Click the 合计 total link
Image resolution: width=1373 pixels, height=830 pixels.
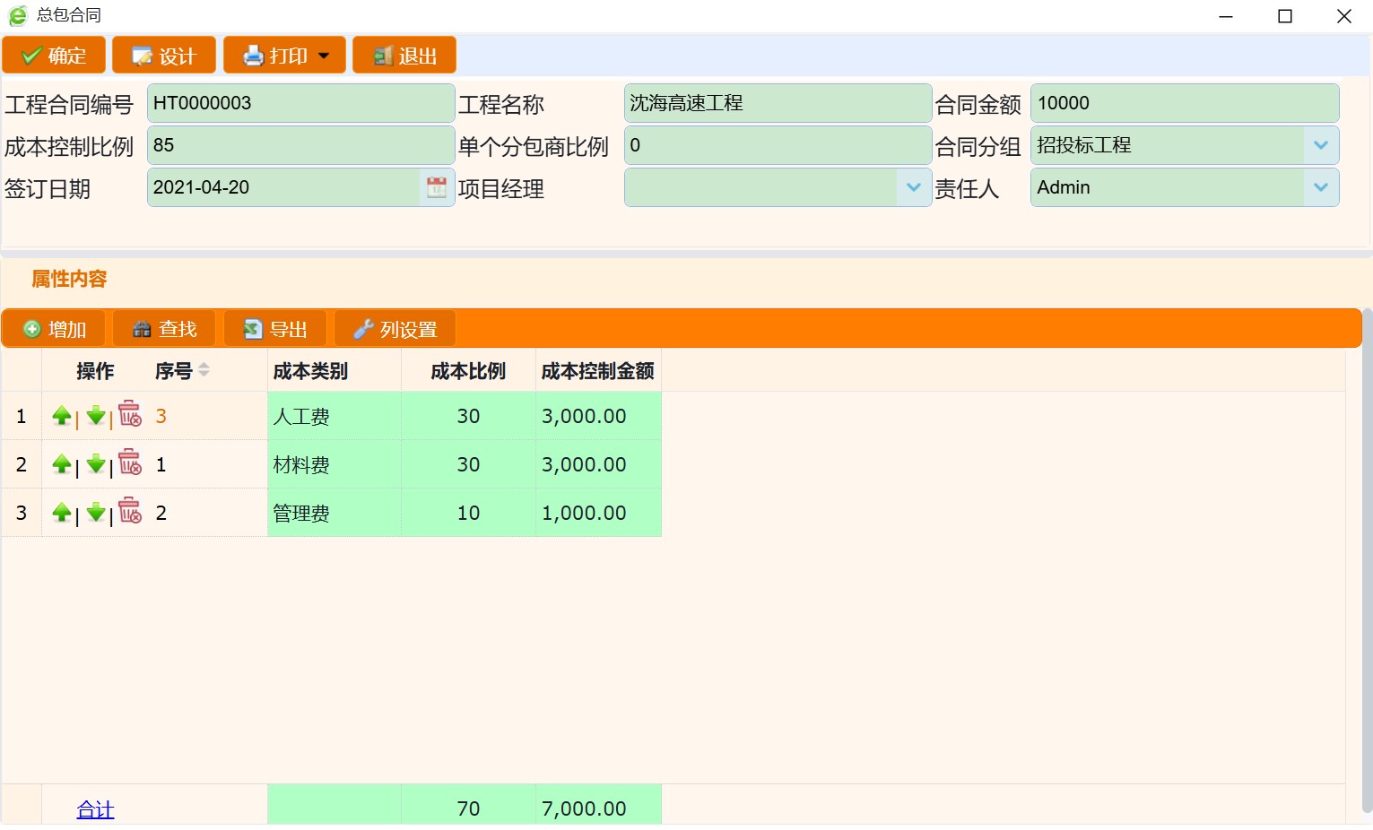point(95,809)
